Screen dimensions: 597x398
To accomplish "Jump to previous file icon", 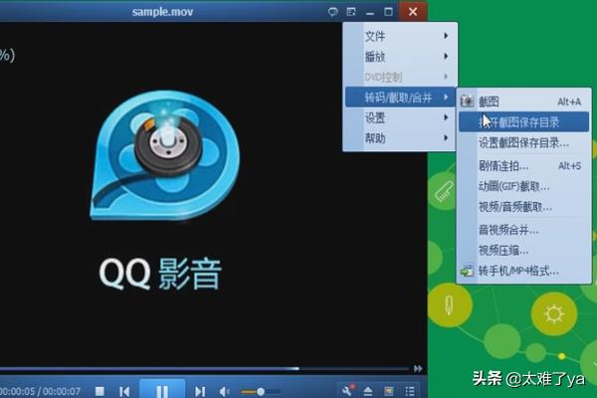I will click(x=124, y=392).
